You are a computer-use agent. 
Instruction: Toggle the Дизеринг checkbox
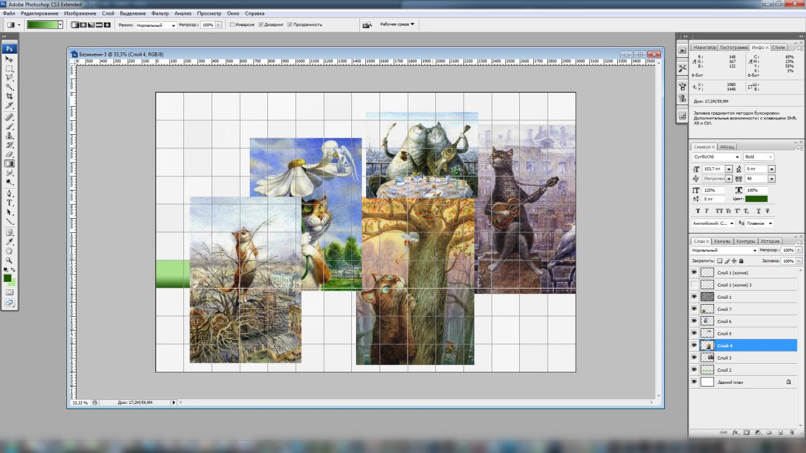pyautogui.click(x=261, y=25)
